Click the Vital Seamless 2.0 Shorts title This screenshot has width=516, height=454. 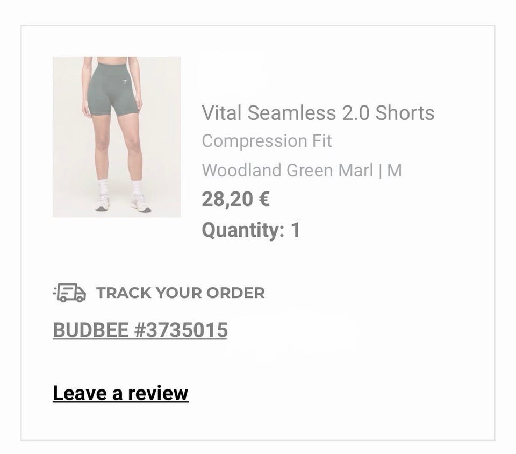318,113
